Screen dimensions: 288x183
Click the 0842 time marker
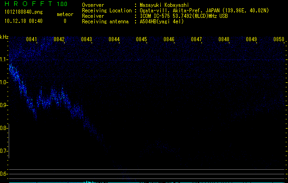click(59, 39)
